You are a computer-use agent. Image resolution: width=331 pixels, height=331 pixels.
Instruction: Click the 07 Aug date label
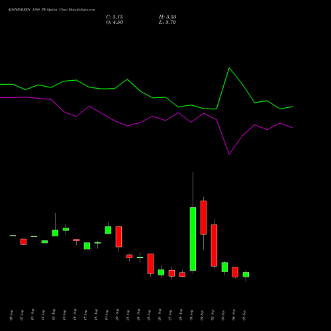tap(22, 315)
